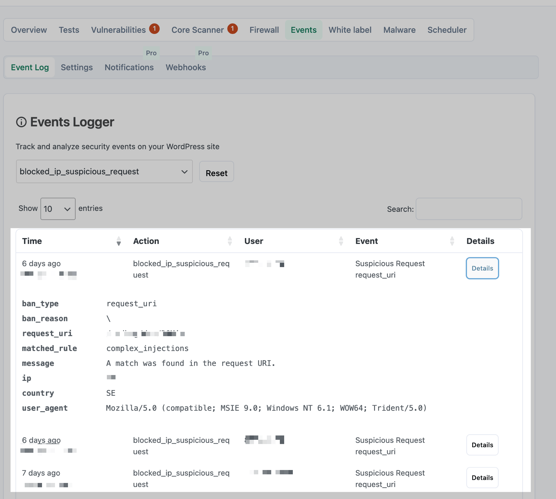The image size is (556, 499).
Task: Switch to the Scheduler tab
Action: (447, 30)
